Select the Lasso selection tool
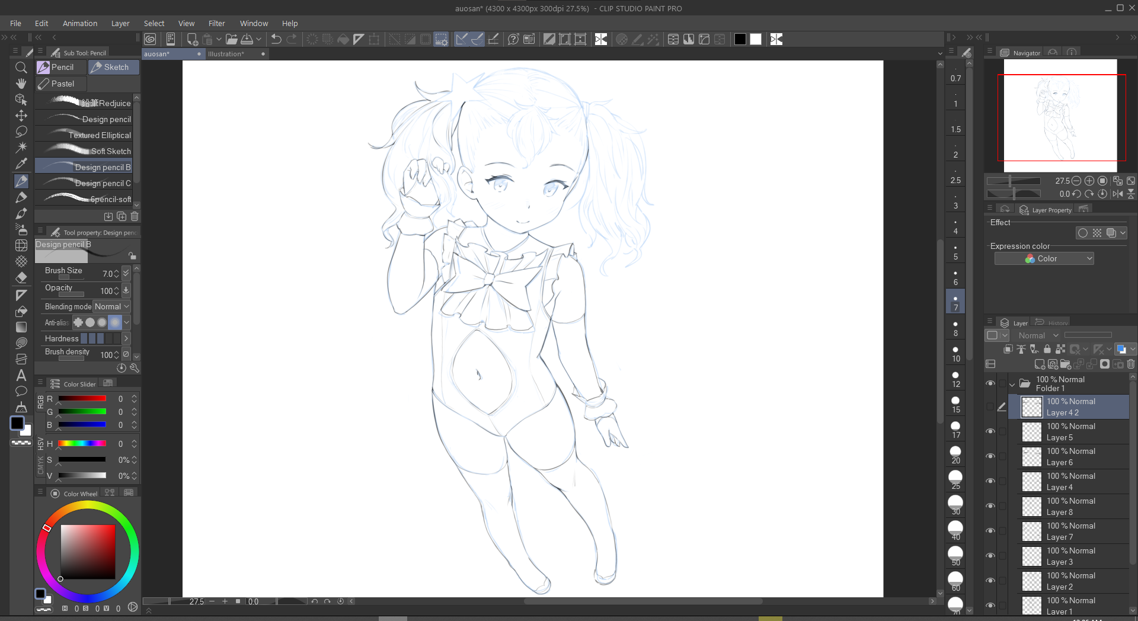This screenshot has height=621, width=1138. coord(21,132)
